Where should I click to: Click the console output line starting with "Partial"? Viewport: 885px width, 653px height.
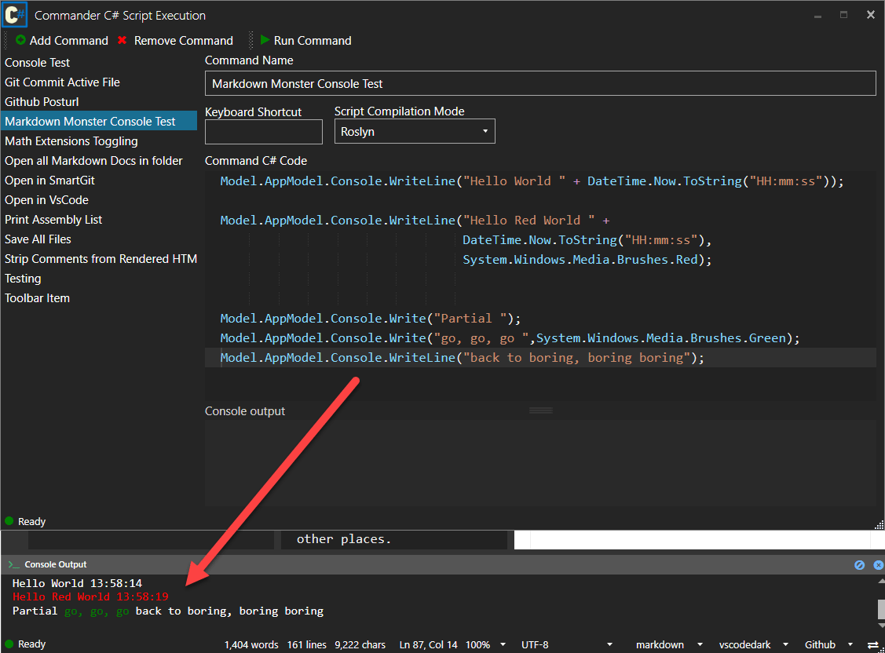pos(167,611)
